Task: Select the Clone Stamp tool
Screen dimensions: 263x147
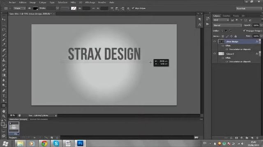Action: click(x=4, y=60)
